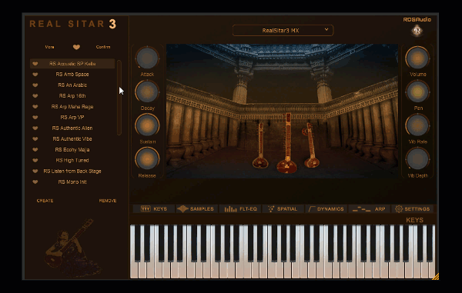The image size is (462, 293).
Task: Click the step pattern icon on ARP tab
Action: (362, 209)
